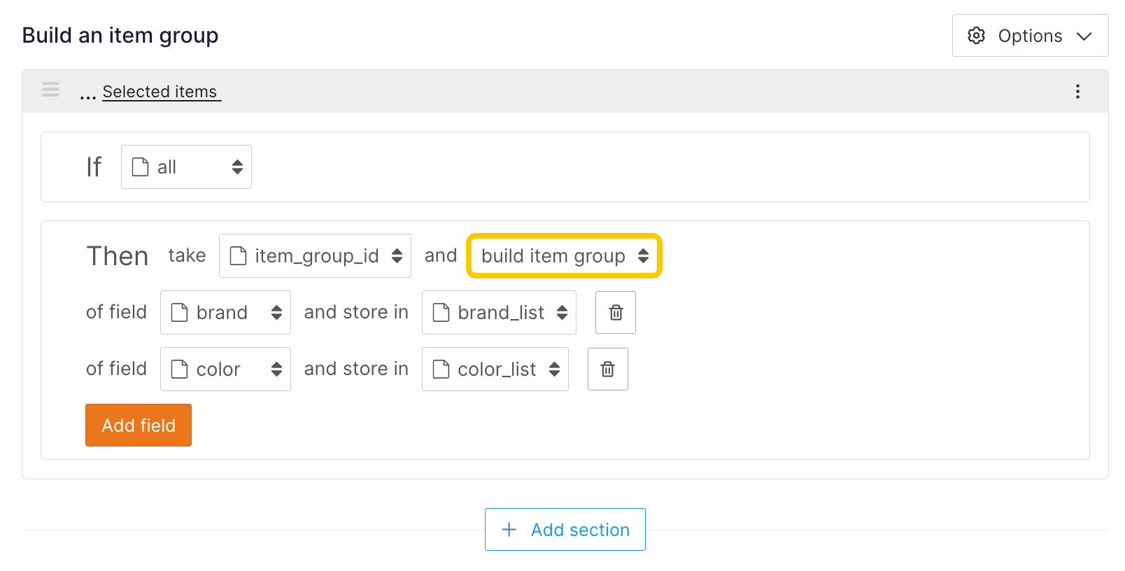Image resolution: width=1125 pixels, height=571 pixels.
Task: Click the orange Add field button
Action: (x=139, y=425)
